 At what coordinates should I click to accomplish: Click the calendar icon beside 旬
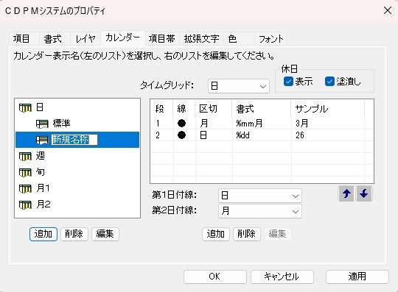25,172
